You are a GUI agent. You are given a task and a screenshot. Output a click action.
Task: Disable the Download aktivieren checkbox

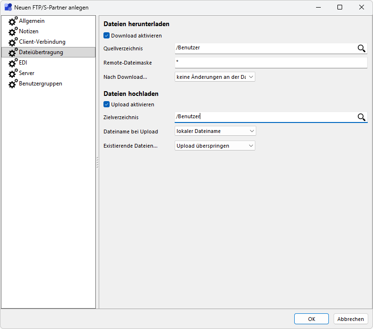[107, 36]
